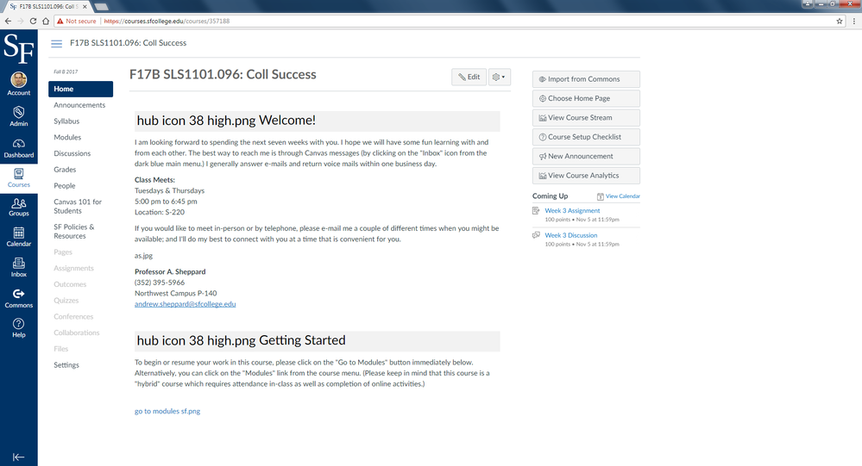Click the andrew.sheppard email link
The width and height of the screenshot is (862, 466).
(185, 304)
